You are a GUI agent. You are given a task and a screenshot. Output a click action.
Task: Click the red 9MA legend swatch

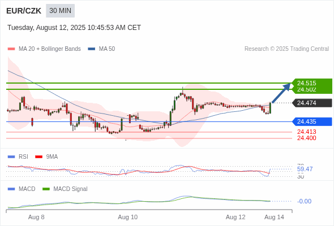tap(38, 157)
